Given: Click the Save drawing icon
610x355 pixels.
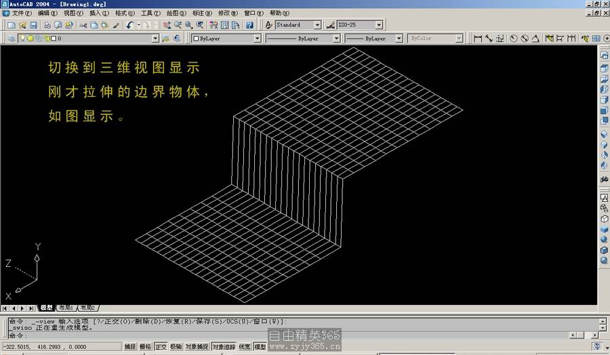Looking at the screenshot, I should pyautogui.click(x=33, y=25).
